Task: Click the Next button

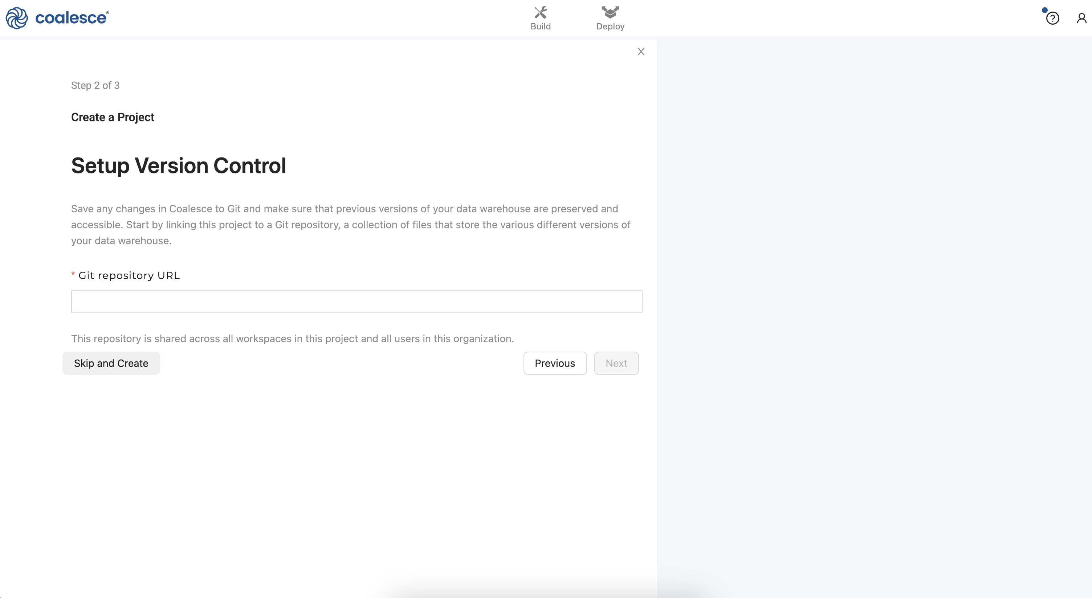Action: click(x=616, y=363)
